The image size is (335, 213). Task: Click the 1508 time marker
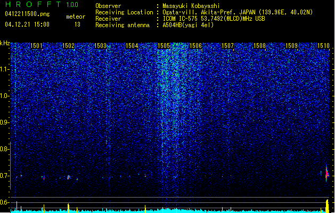click(259, 46)
